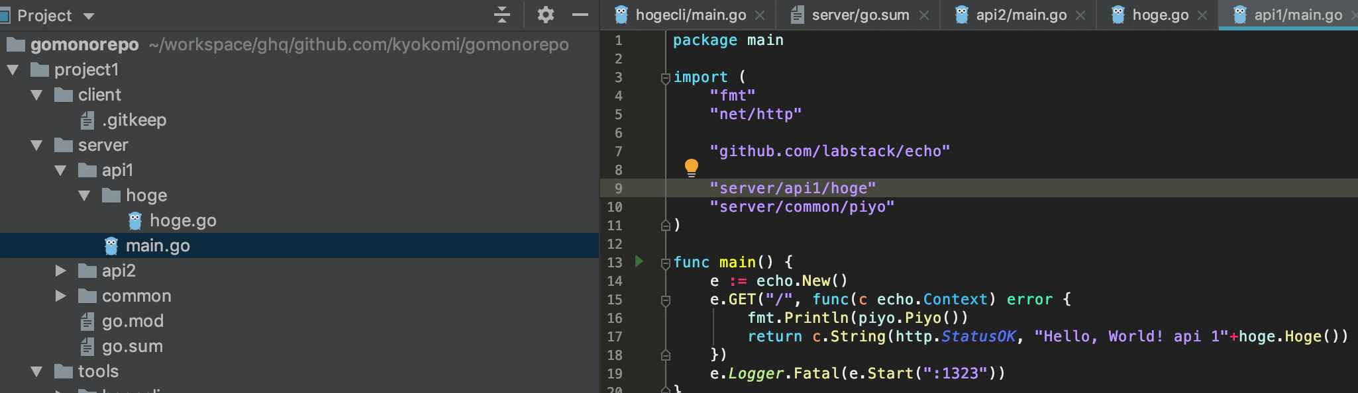
Task: Open the Project view dropdown
Action: [x=89, y=16]
